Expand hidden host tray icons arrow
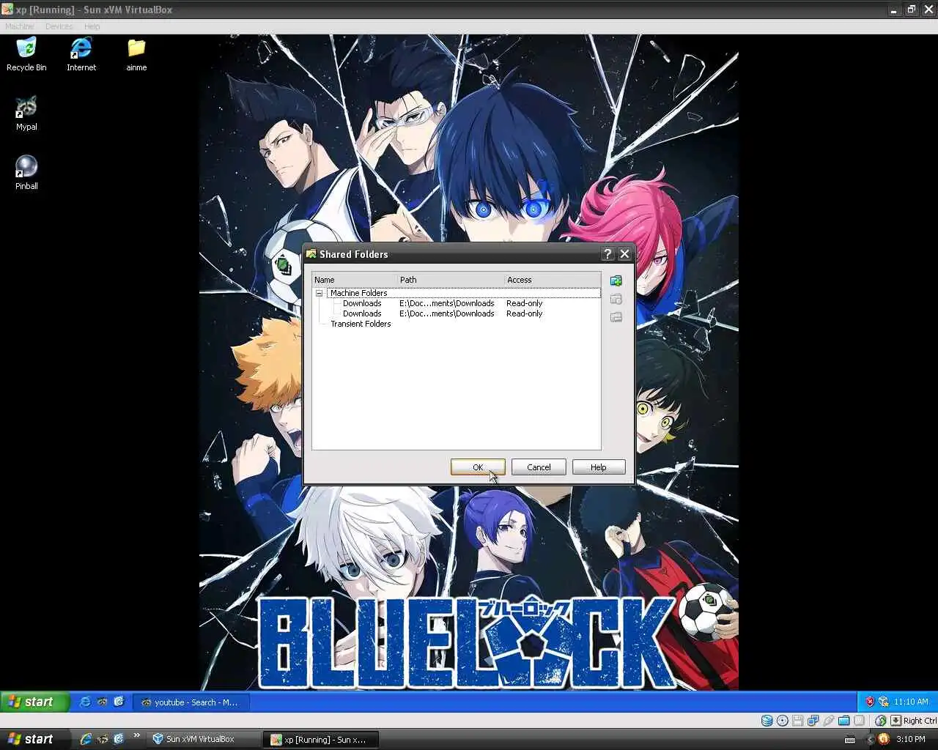Image resolution: width=938 pixels, height=750 pixels. [870, 739]
